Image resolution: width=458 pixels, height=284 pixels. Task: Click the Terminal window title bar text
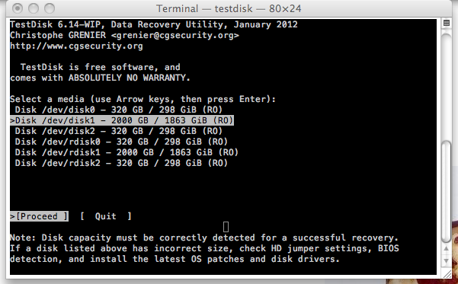(x=229, y=8)
